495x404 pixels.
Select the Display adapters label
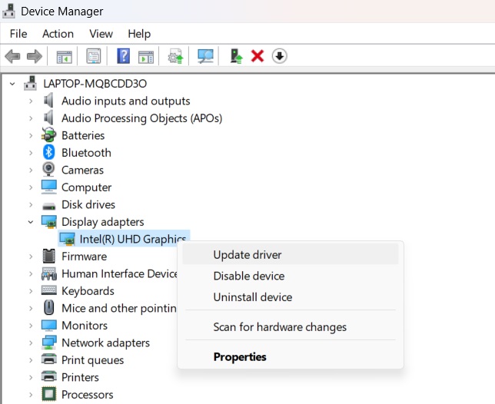[103, 222]
